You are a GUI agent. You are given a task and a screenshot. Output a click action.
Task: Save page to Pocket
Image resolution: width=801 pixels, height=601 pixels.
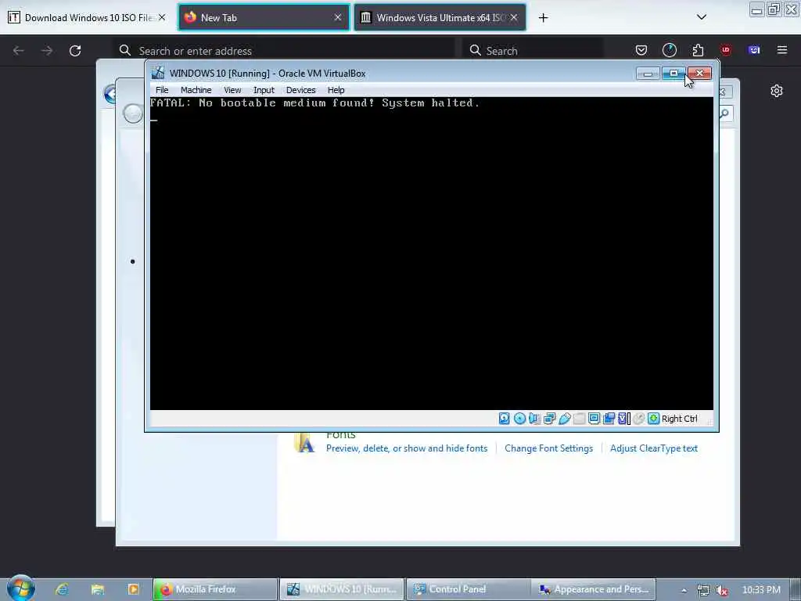tap(641, 50)
